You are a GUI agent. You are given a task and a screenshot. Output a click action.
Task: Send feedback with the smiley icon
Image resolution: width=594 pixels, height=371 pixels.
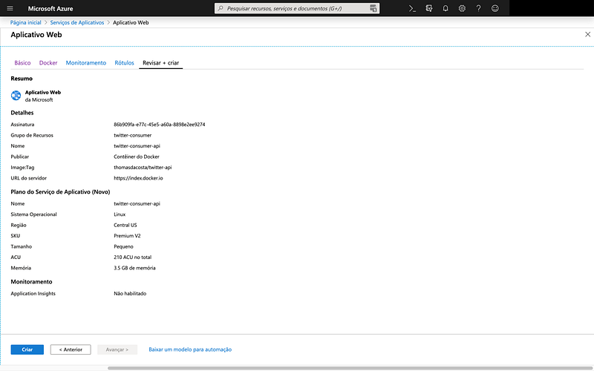495,8
